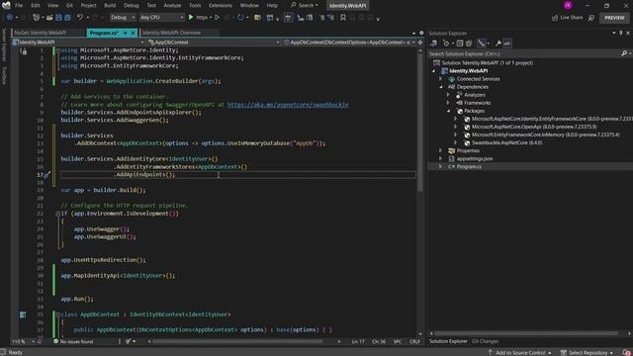This screenshot has width=633, height=356.
Task: Open the Search box in the title bar
Action: (305, 5)
